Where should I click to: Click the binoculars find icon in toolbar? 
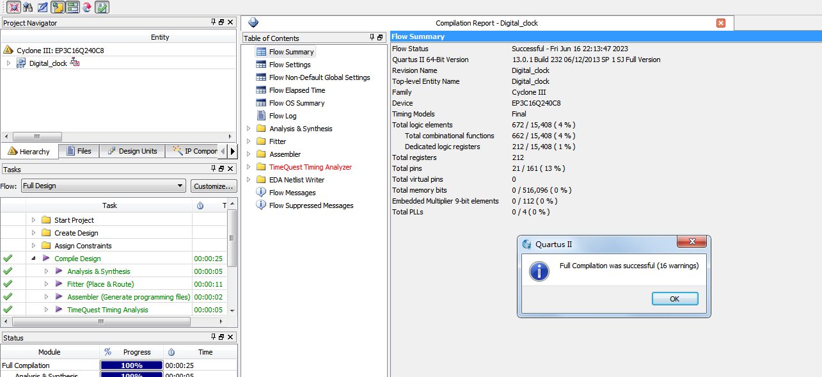tap(28, 7)
